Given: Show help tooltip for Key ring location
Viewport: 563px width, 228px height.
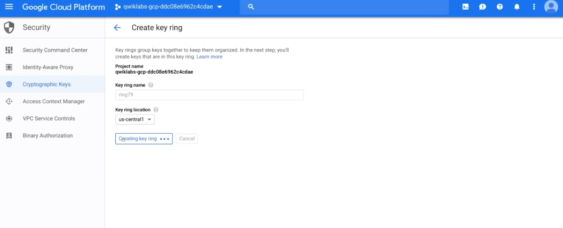Looking at the screenshot, I should coord(156,110).
